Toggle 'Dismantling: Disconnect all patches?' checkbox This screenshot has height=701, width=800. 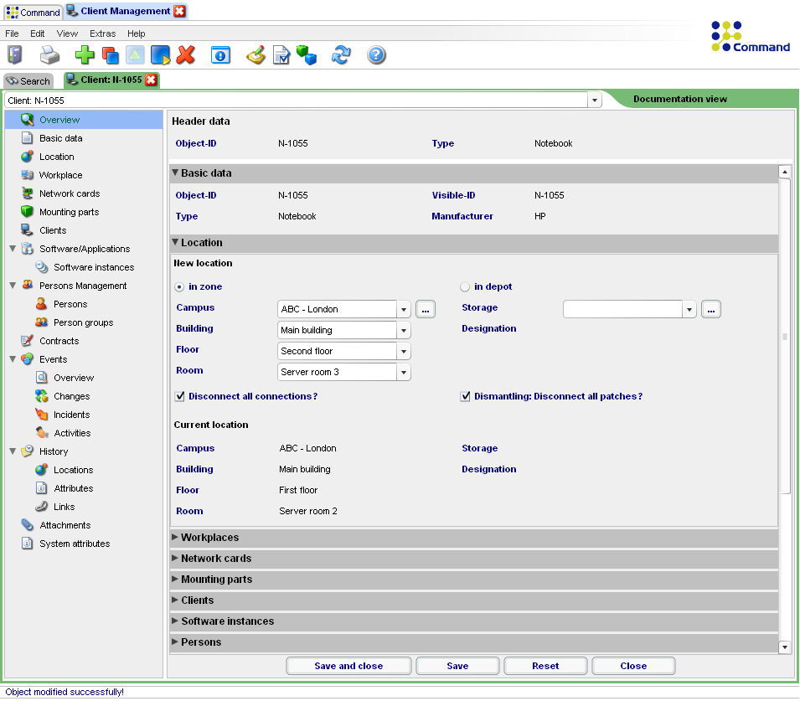point(466,396)
